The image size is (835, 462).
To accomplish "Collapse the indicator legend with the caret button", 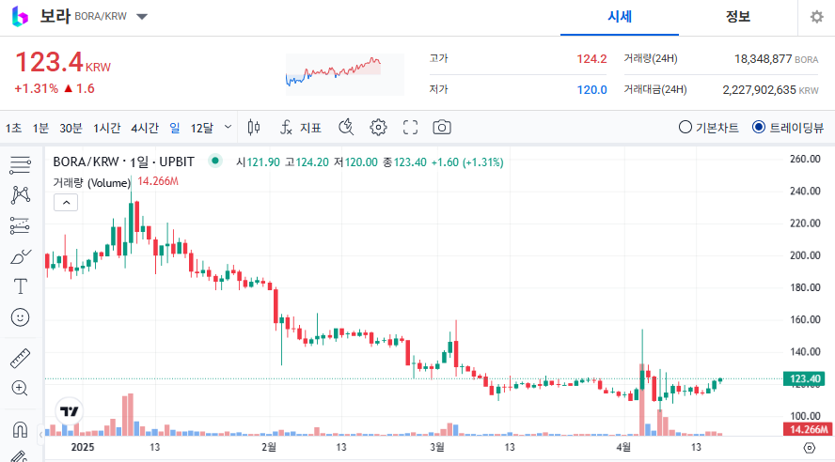I will coord(66,203).
